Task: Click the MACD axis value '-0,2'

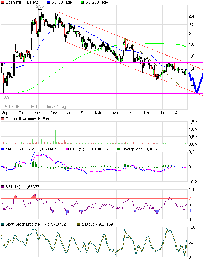Action: (x=193, y=182)
